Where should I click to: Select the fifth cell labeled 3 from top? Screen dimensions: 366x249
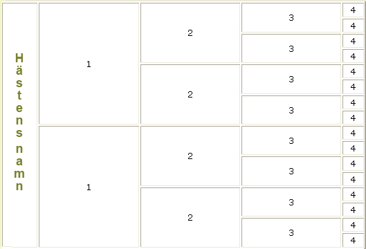[x=291, y=140]
